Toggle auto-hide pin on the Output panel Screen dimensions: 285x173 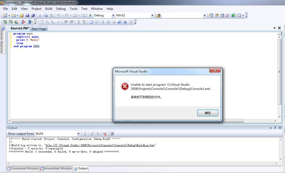[275, 128]
